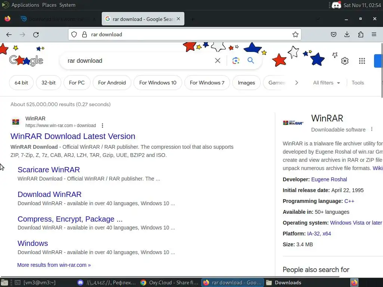Click the WinRAR logo in knowledge panel
The height and width of the screenshot is (287, 383).
293,123
